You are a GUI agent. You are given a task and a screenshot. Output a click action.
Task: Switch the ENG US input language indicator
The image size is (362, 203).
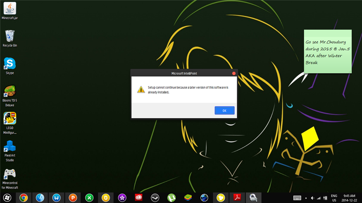334,198
